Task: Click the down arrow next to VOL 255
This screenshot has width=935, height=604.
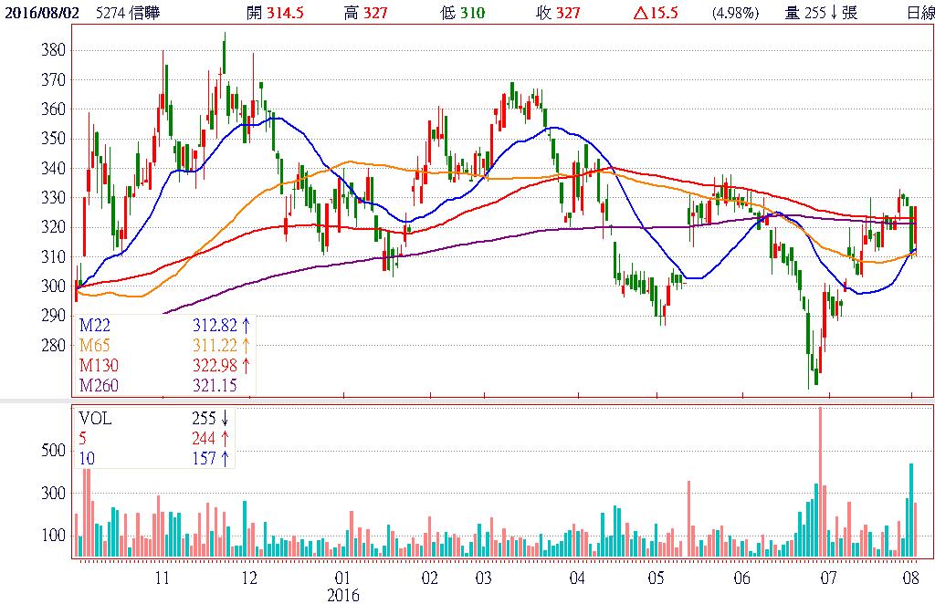Action: point(225,419)
